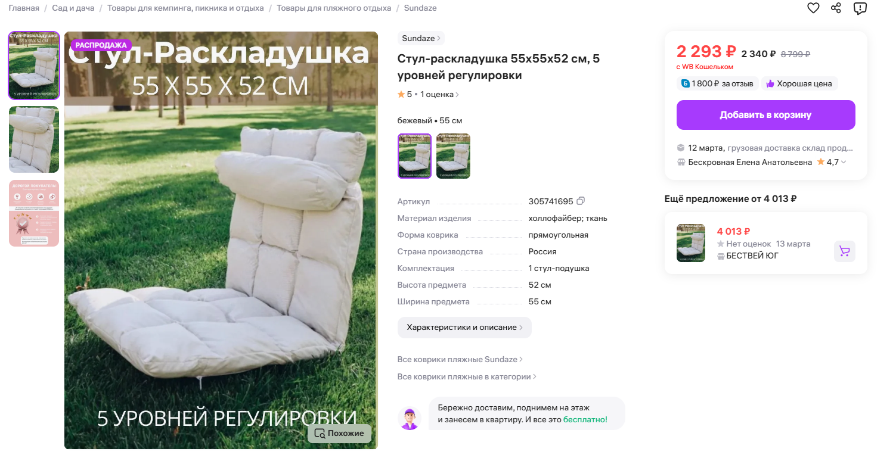Open the report complaint speech bubble icon
Screen dimensions: 896x461
860,8
